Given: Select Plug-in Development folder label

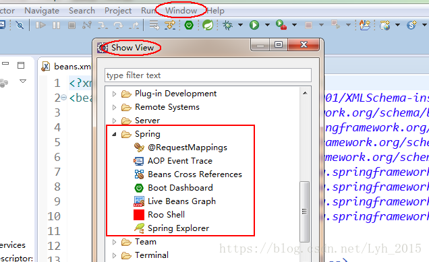Looking at the screenshot, I should click(x=175, y=94).
